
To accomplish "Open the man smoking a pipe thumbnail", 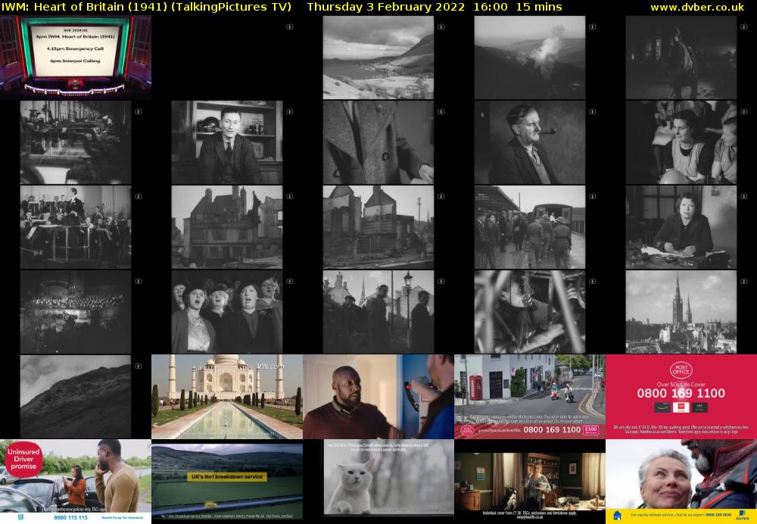I will (x=530, y=142).
